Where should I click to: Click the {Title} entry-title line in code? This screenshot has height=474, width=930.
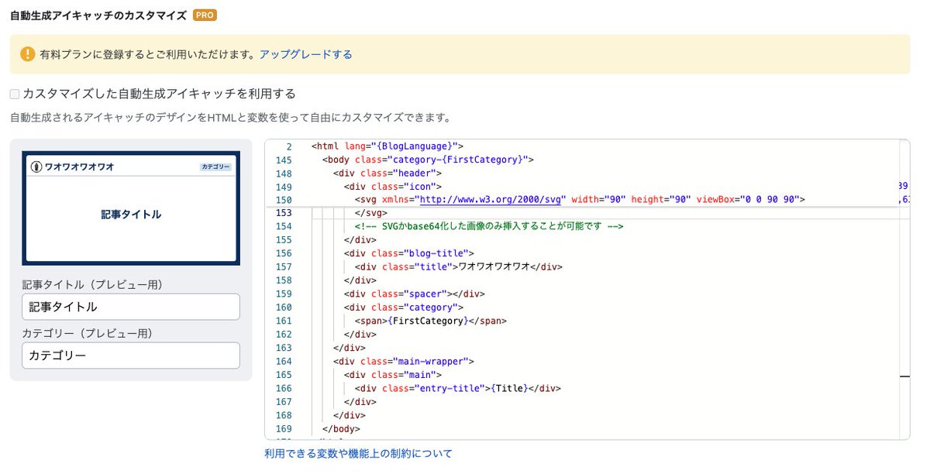coord(457,388)
